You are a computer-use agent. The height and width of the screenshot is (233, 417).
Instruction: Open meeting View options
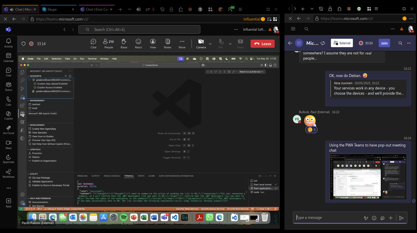click(x=153, y=44)
